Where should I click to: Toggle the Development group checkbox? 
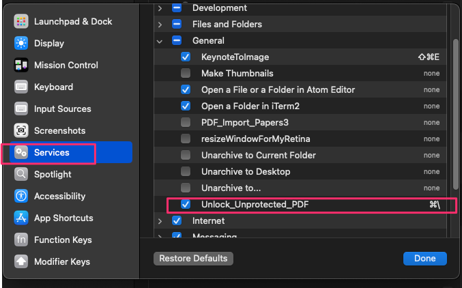(x=177, y=8)
